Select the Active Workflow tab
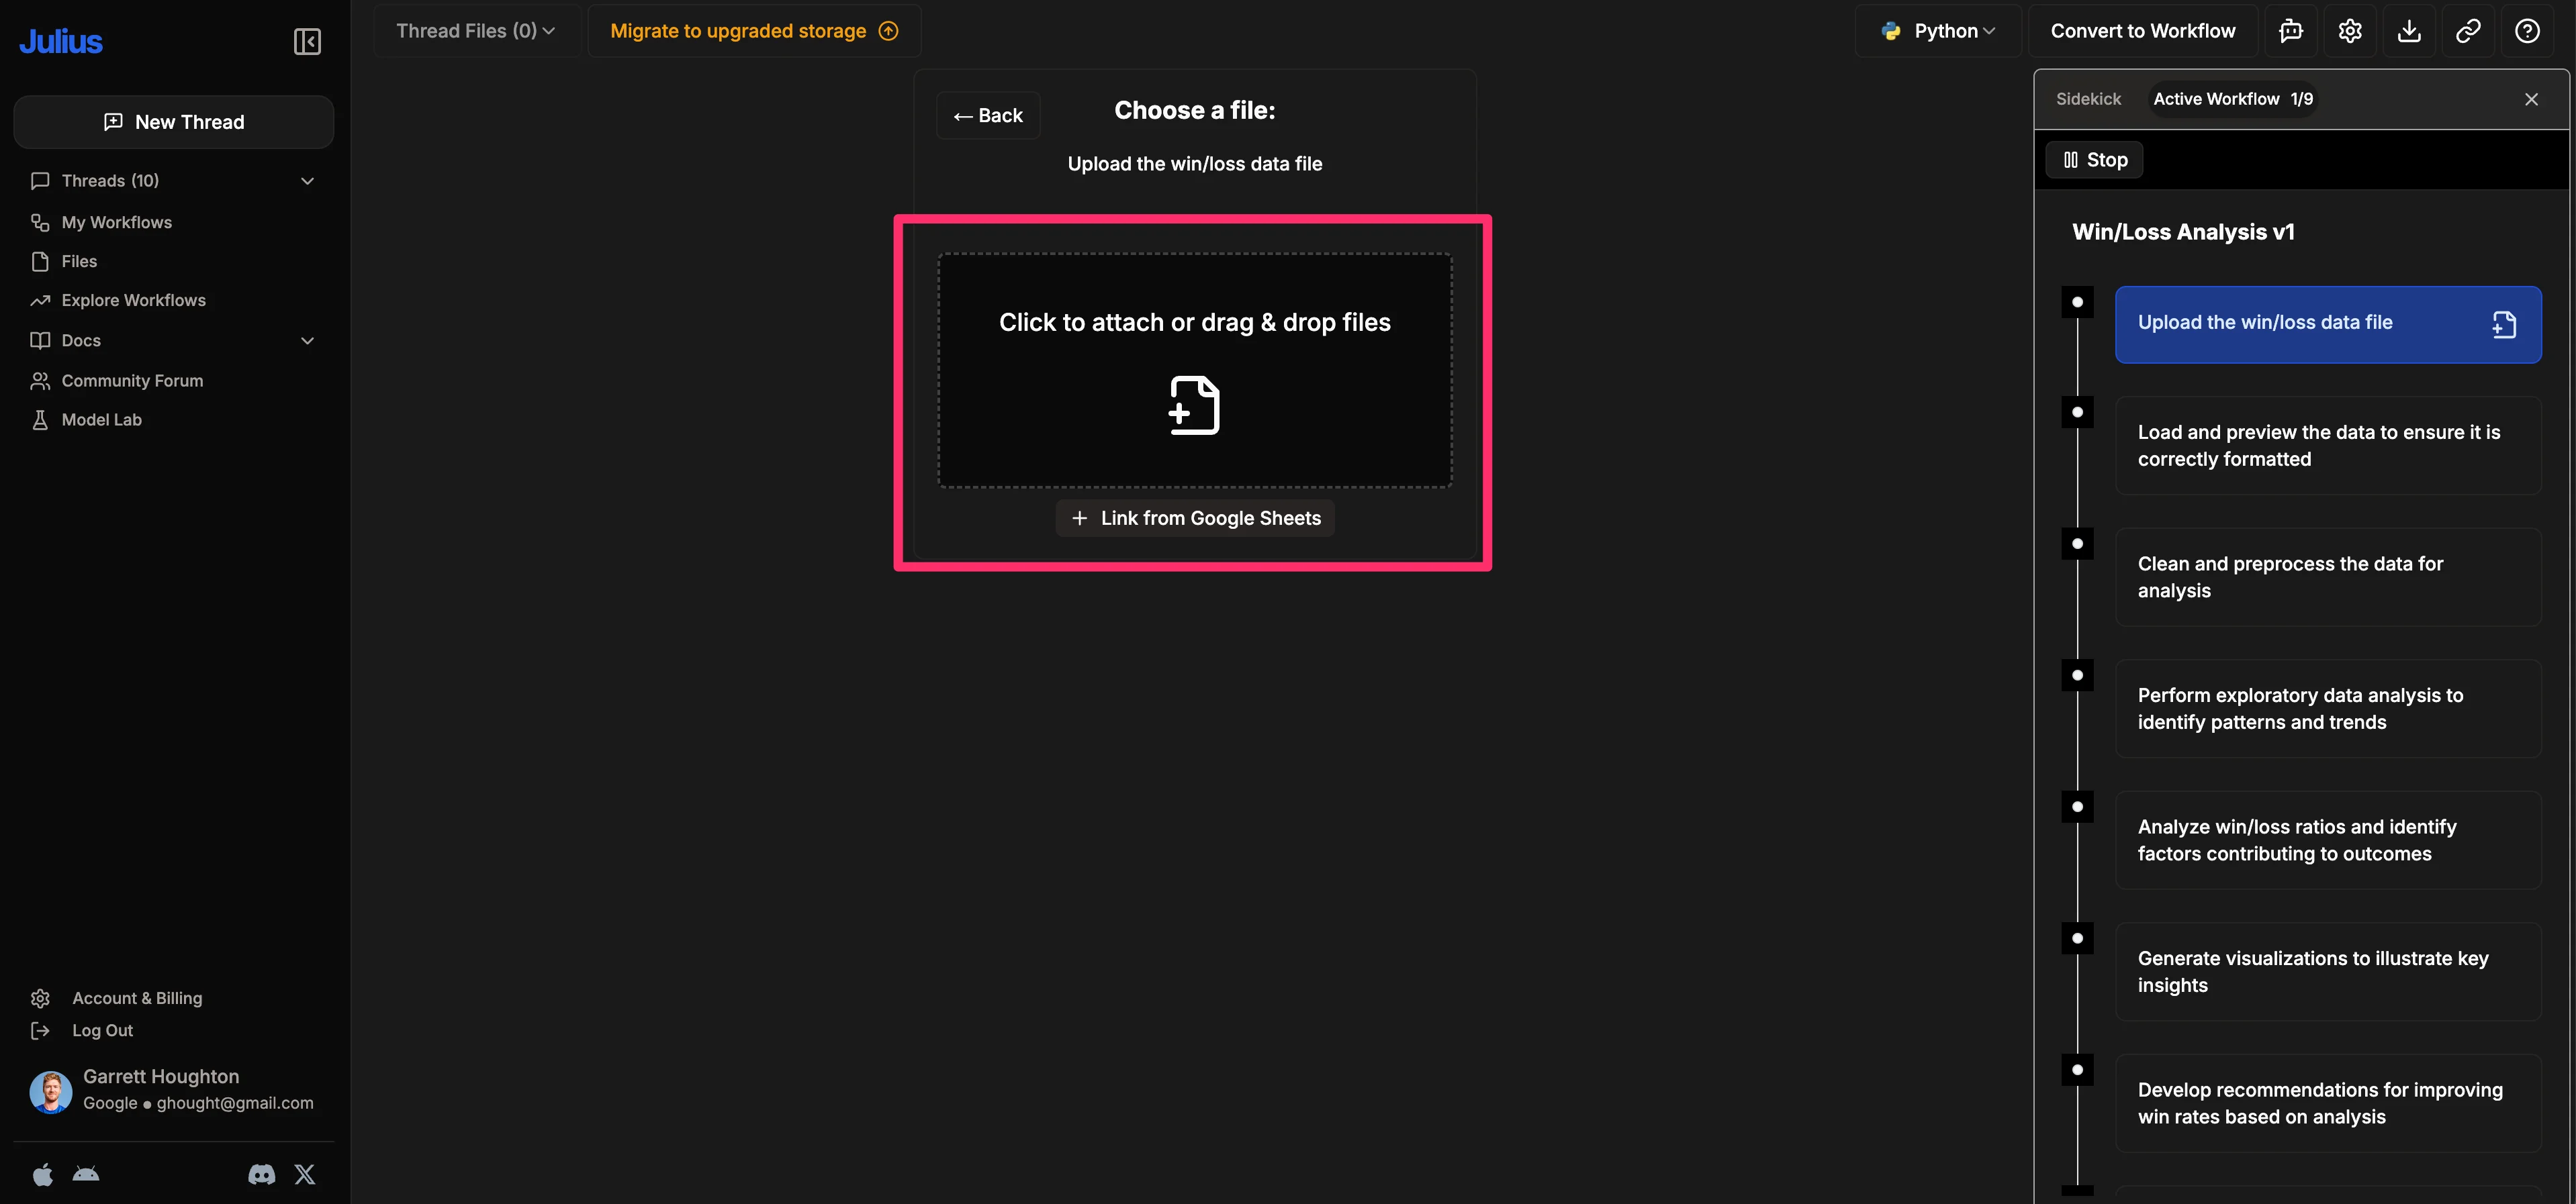 2232,99
